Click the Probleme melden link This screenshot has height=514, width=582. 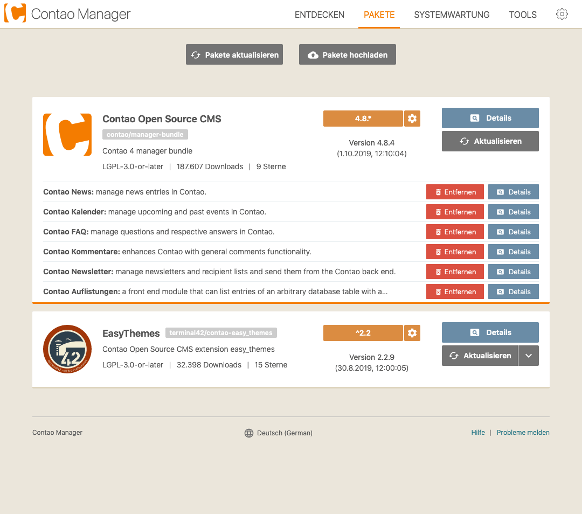pos(523,432)
